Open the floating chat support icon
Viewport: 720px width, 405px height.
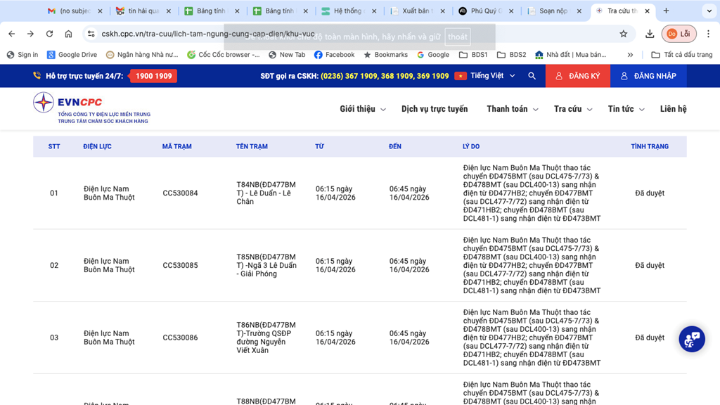691,339
